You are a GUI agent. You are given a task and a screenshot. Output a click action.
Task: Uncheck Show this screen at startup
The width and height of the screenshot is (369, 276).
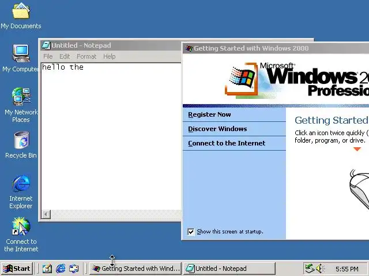[191, 232]
